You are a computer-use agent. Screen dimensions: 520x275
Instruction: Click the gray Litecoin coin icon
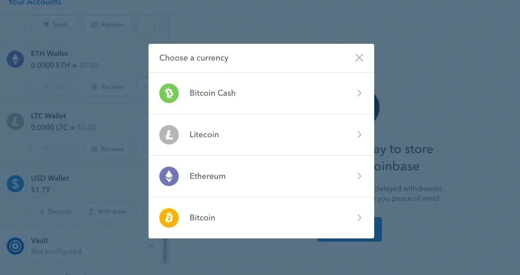point(169,135)
